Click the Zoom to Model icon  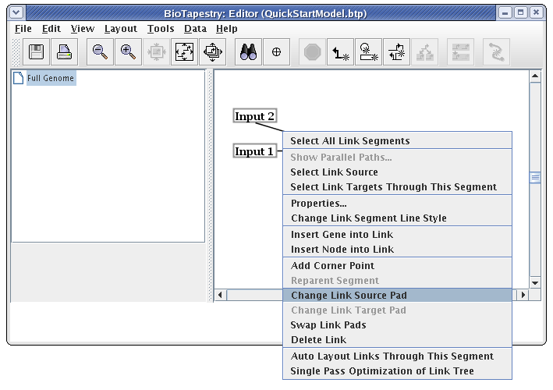pos(184,52)
